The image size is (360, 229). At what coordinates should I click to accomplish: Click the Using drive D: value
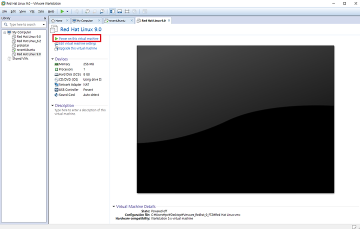tap(92, 79)
